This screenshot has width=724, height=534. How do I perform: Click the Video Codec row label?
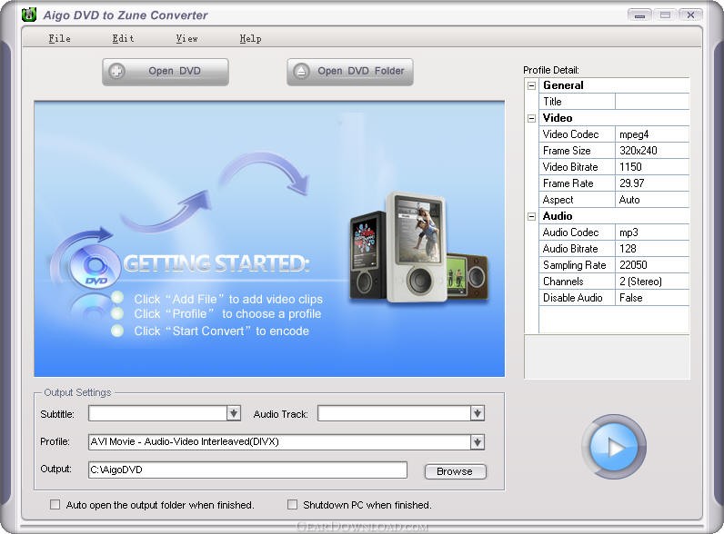pos(570,134)
